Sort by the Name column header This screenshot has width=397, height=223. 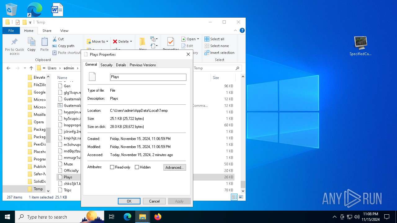pos(62,78)
